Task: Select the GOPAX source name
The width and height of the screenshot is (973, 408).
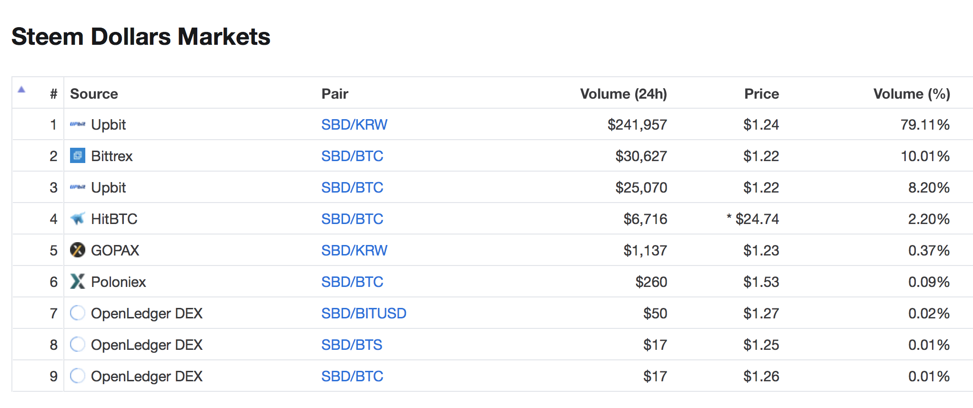Action: 115,250
